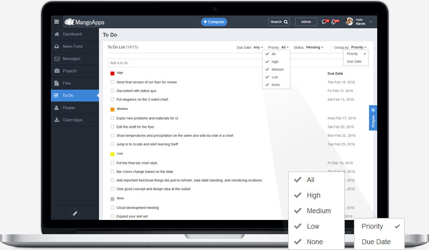Click the Messages envelope icon
This screenshot has width=429, height=250.
[57, 59]
